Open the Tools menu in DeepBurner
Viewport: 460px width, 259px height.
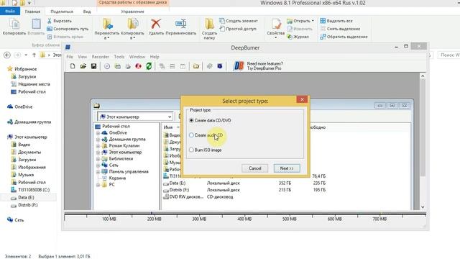pos(119,57)
